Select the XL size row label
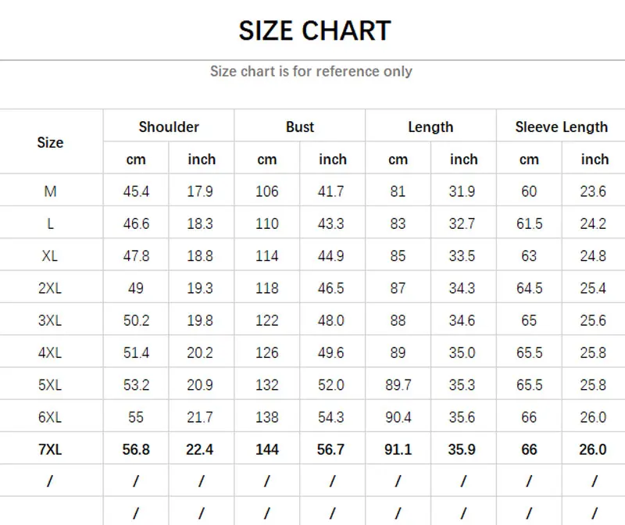Screen dimensions: 625x525 tap(50, 256)
